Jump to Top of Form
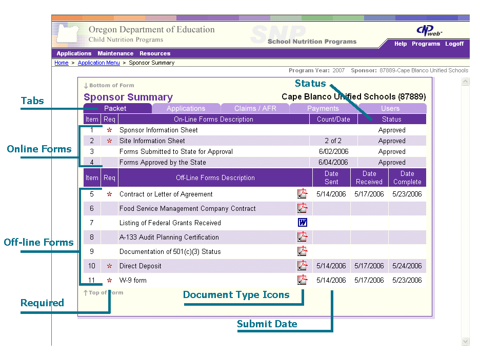Image resolution: width=480 pixels, height=356 pixels. click(x=104, y=292)
